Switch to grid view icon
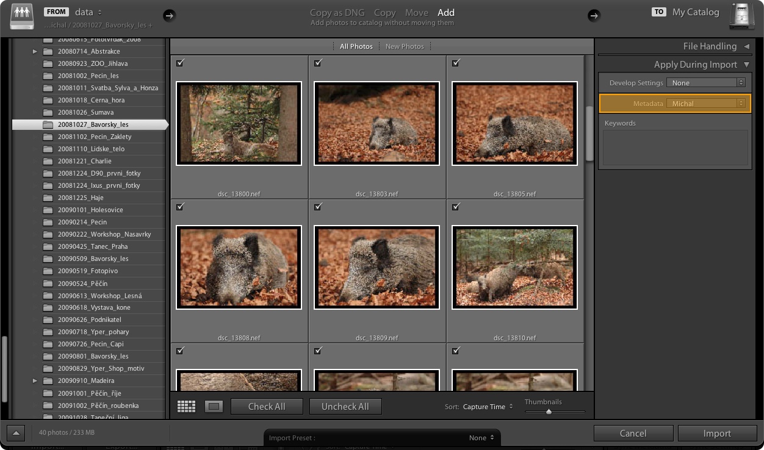The image size is (764, 450). [186, 406]
